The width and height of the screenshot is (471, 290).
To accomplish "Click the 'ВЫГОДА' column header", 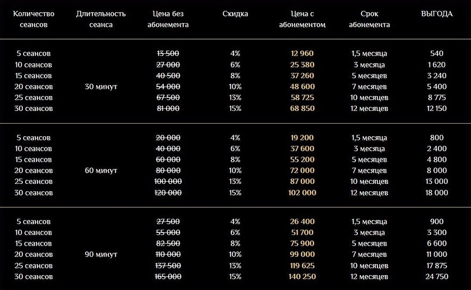I will point(437,14).
